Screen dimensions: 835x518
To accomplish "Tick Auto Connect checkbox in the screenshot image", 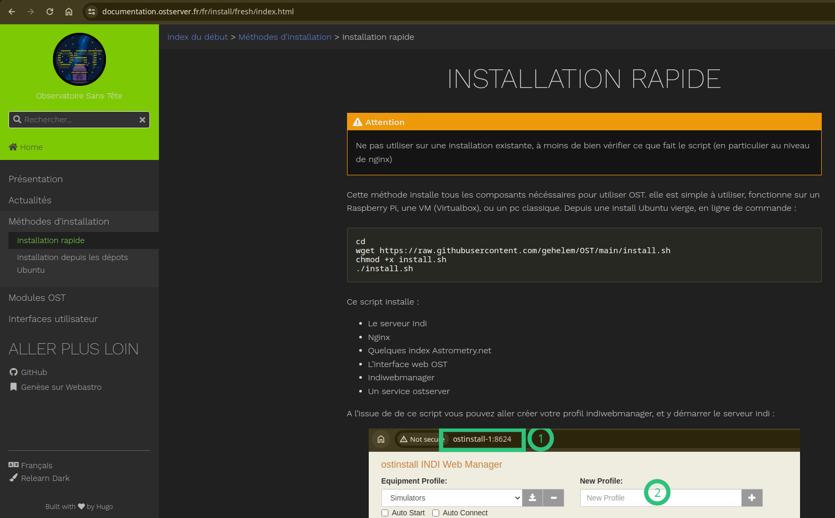I will [x=436, y=513].
